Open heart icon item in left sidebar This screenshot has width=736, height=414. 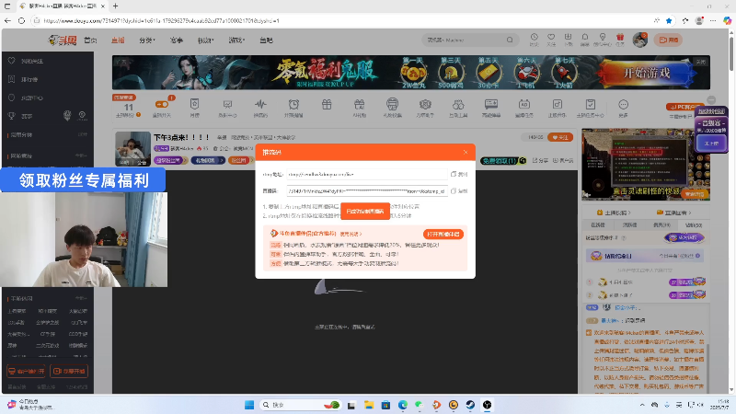[12, 61]
